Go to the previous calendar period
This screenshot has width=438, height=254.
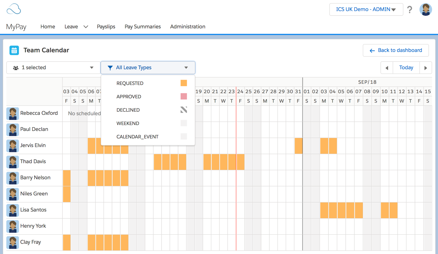click(x=387, y=68)
